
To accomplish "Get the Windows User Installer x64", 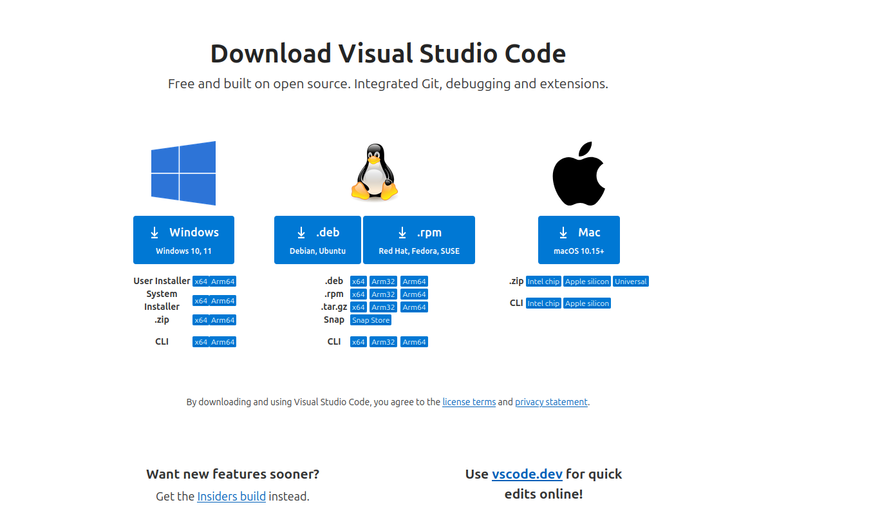I will [x=201, y=282].
